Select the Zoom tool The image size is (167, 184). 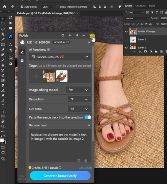click(x=3, y=126)
